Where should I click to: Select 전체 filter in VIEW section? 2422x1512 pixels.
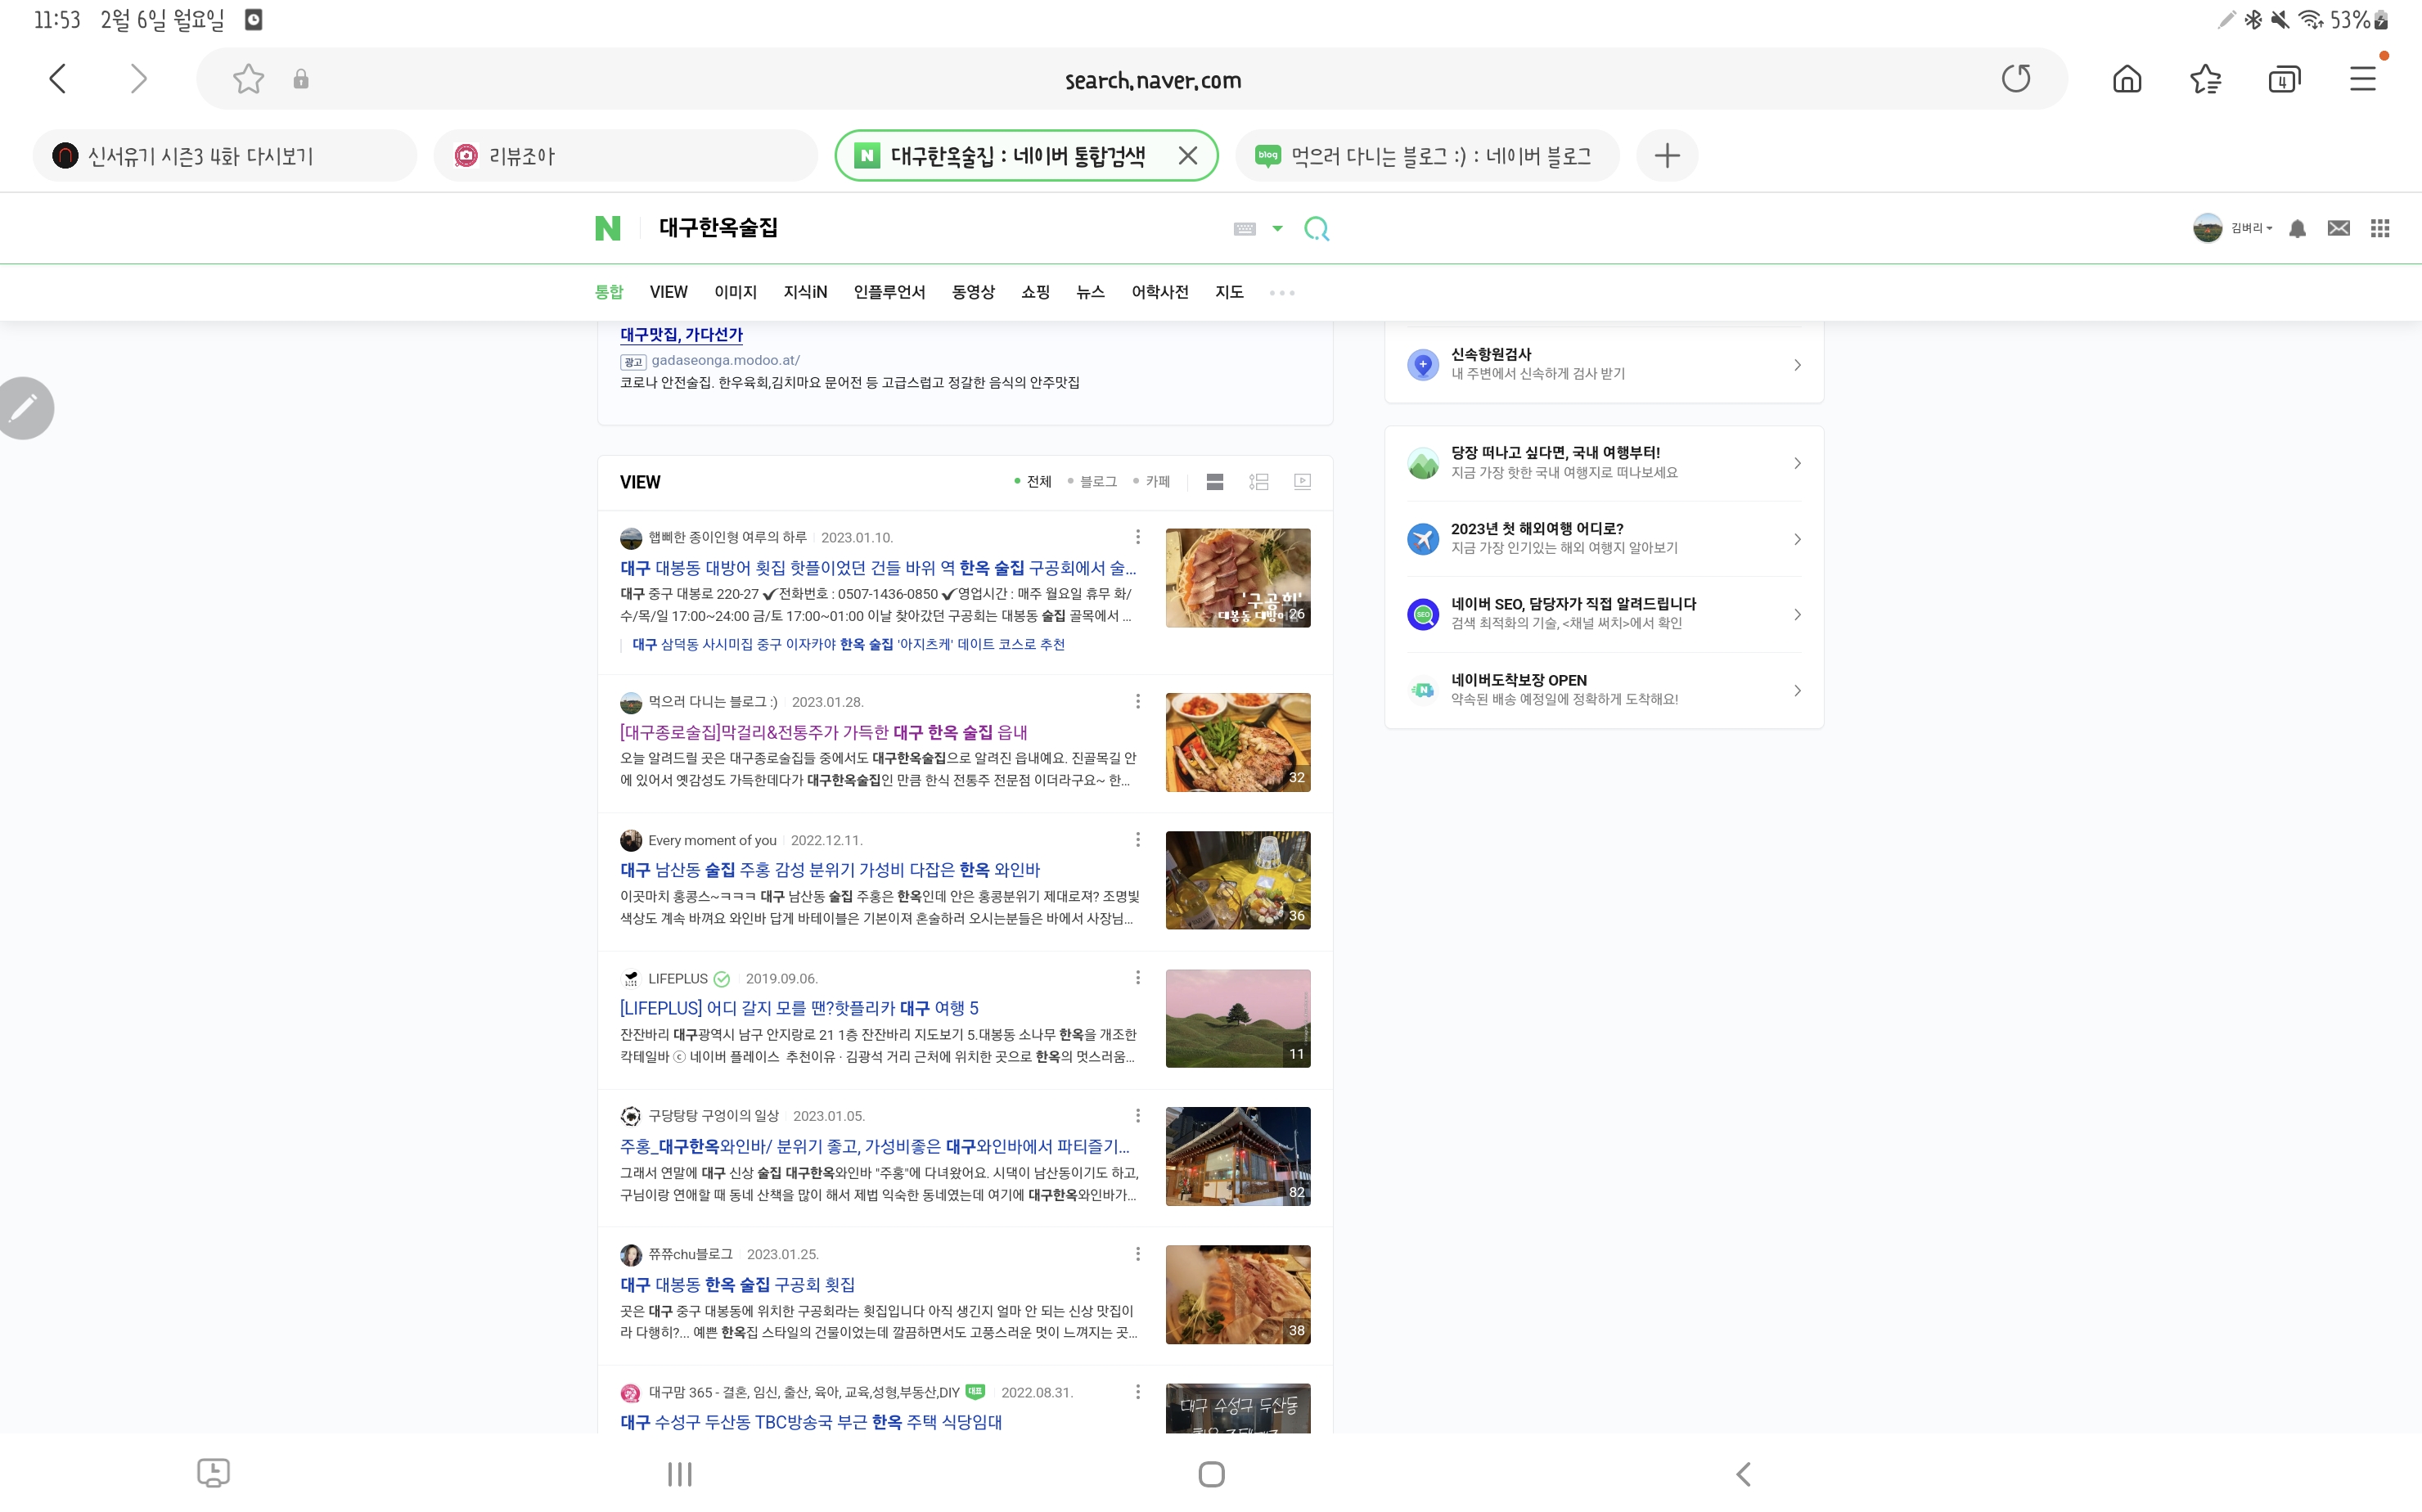(x=1033, y=482)
